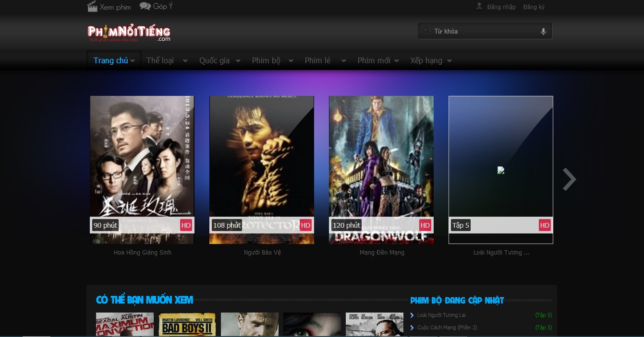The image size is (644, 337).
Task: Advance the movie carousel with next arrow
Action: click(569, 179)
